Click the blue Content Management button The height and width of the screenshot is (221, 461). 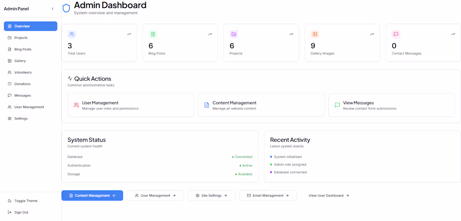92,195
